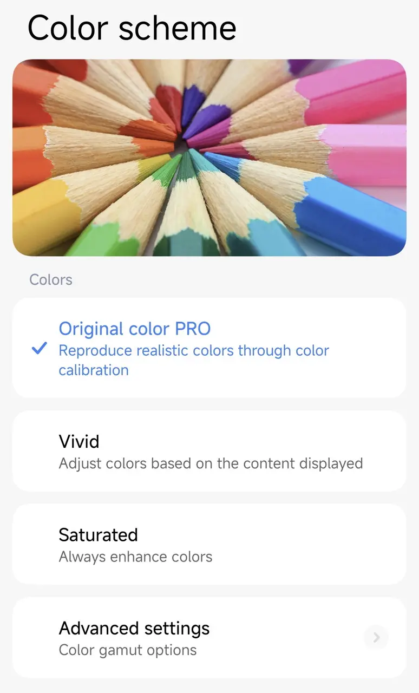Tap the Color gamut options subtitle

click(127, 650)
